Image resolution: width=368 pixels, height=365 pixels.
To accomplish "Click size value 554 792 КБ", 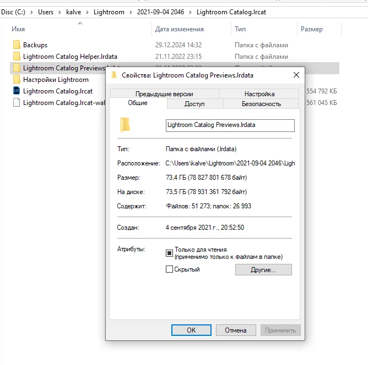I will [322, 91].
